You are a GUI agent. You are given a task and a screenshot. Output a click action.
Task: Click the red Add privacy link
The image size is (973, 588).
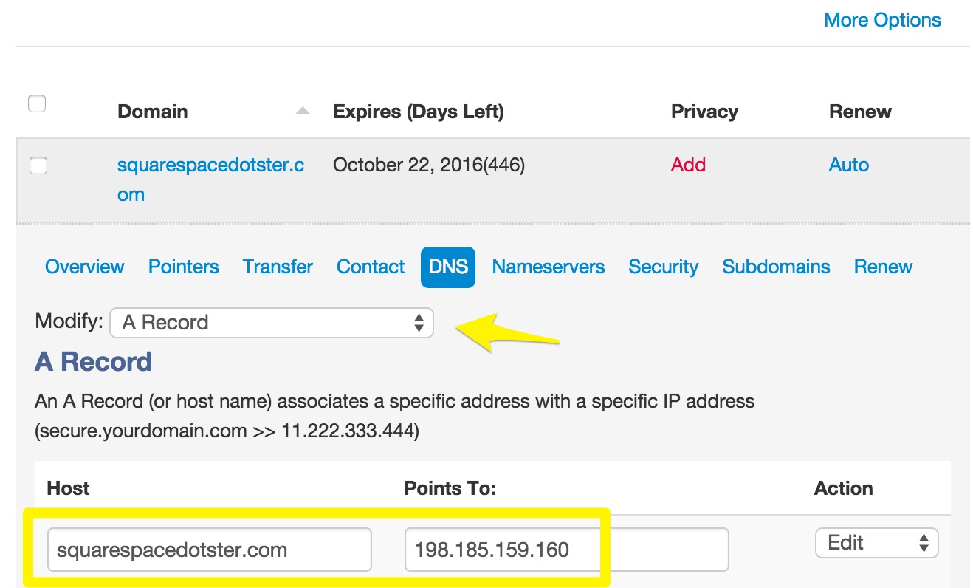pos(688,165)
